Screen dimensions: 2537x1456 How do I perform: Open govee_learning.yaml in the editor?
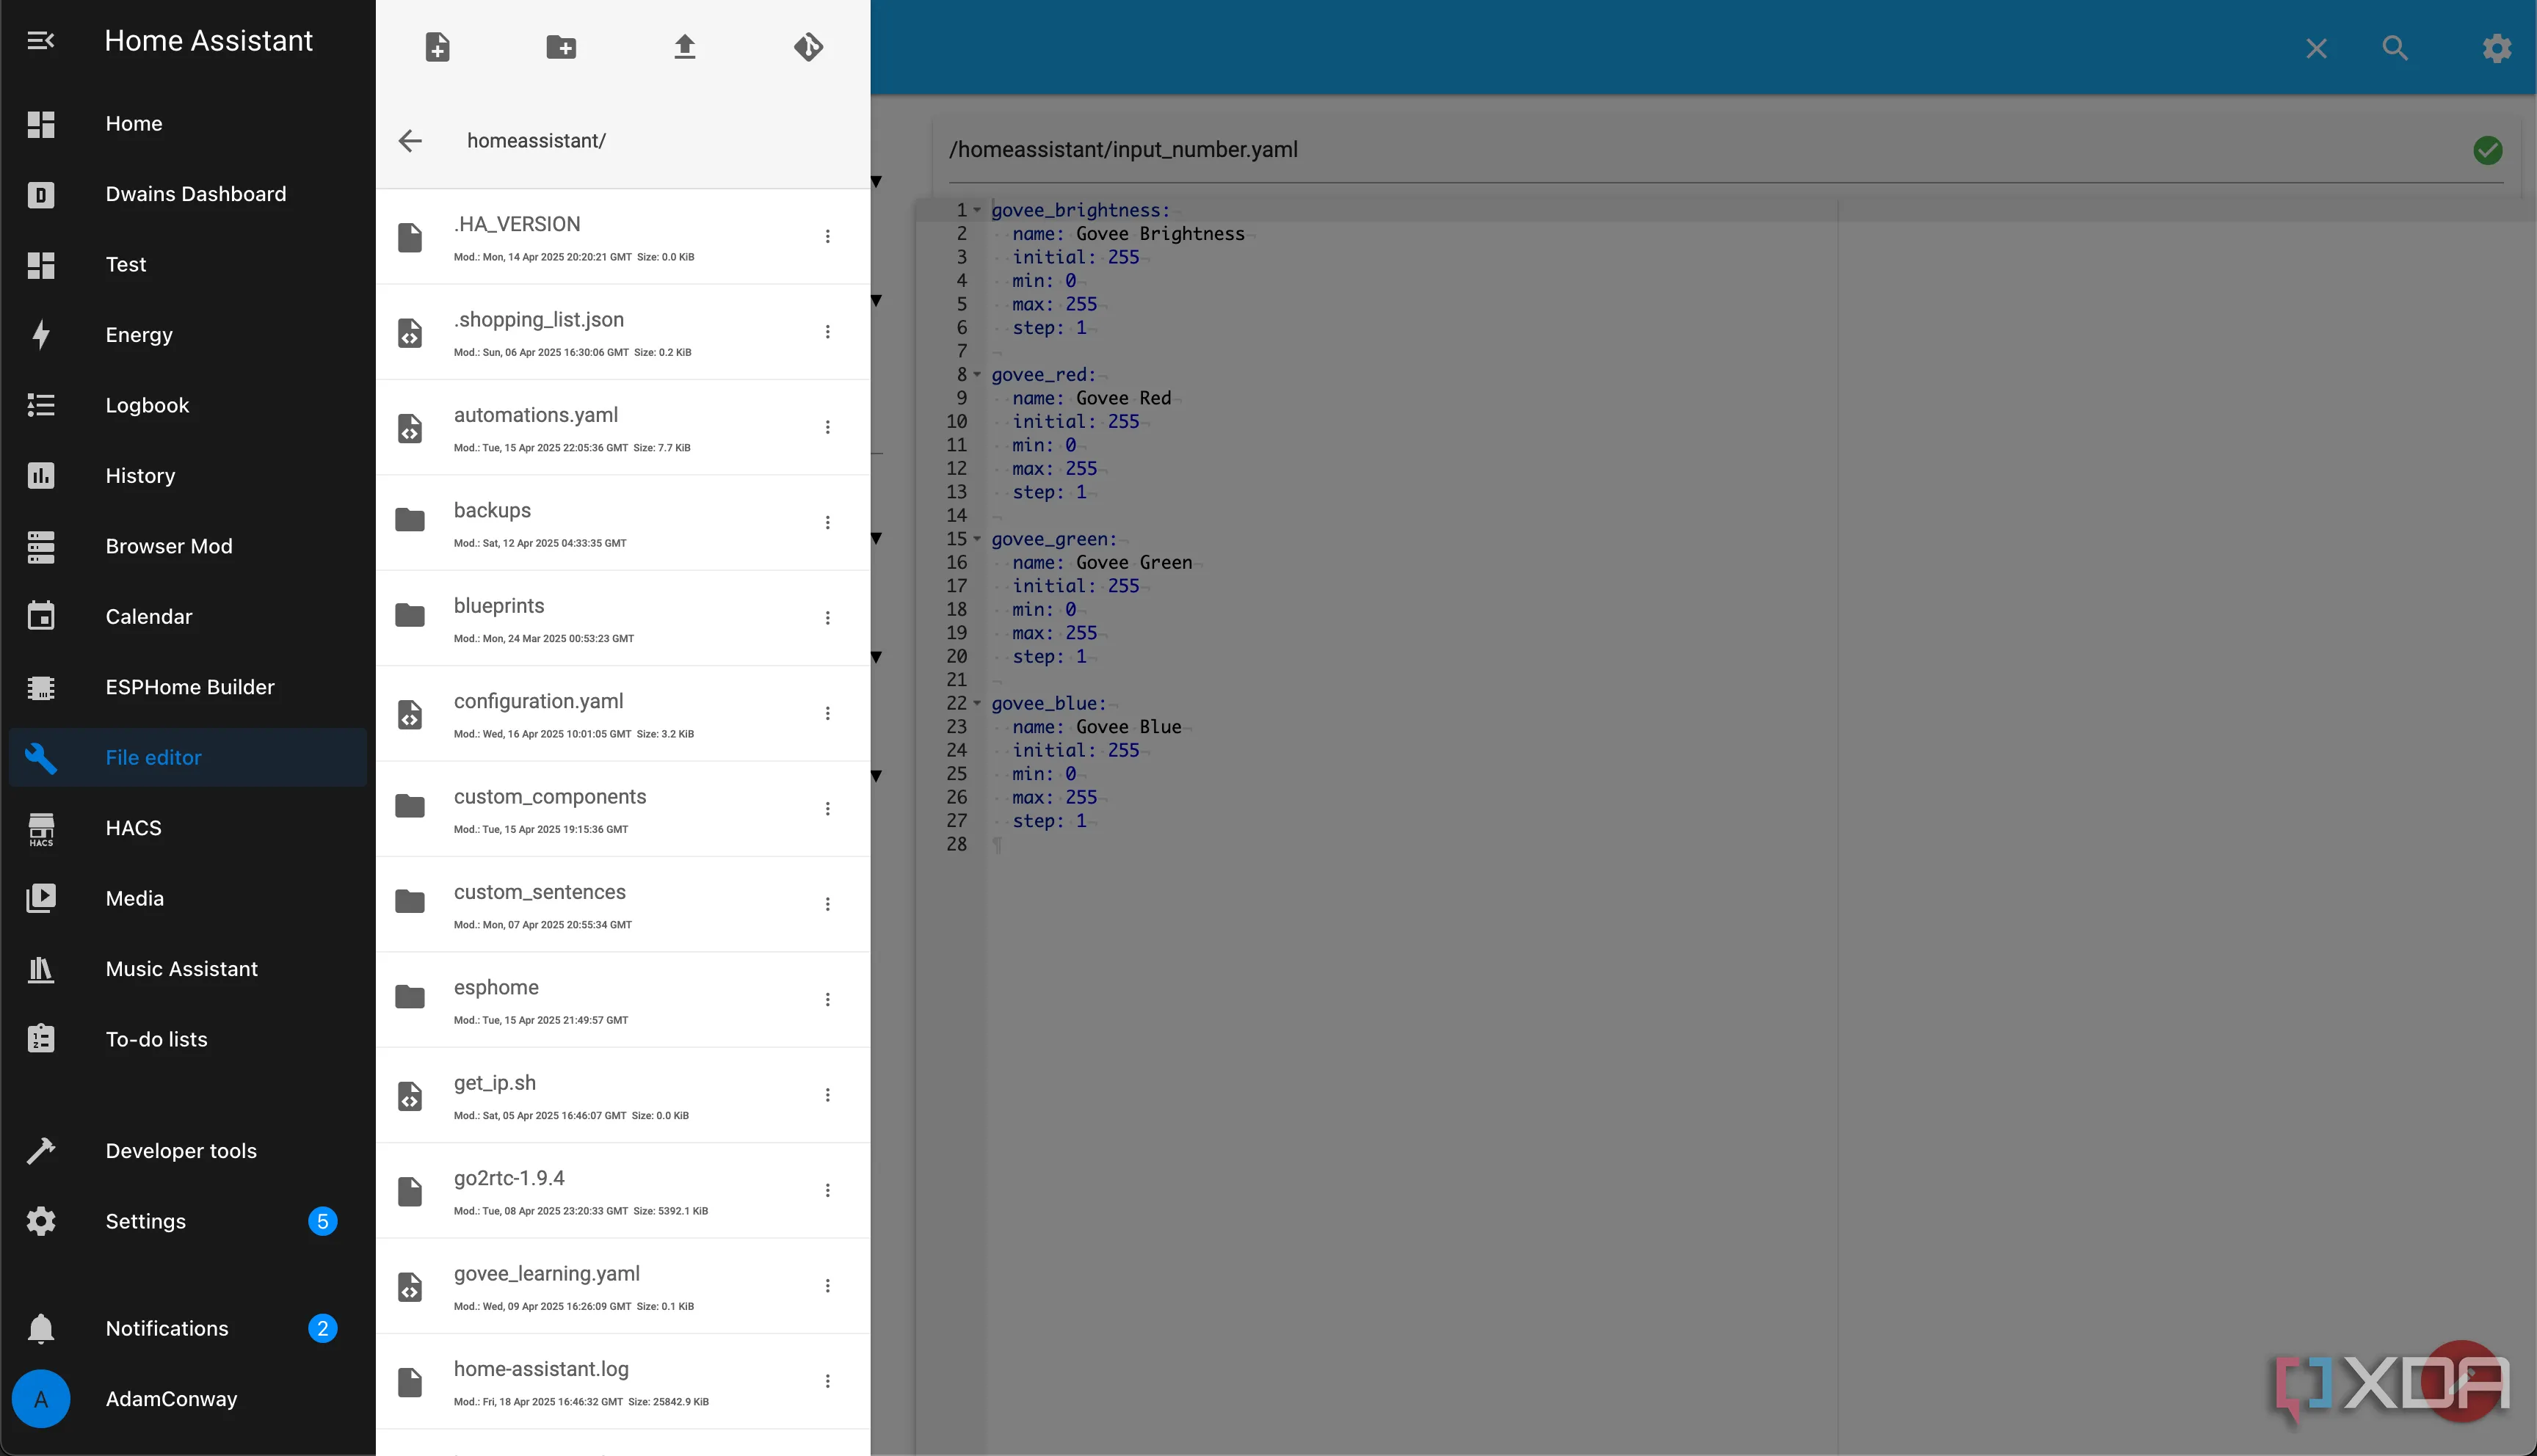(622, 1286)
